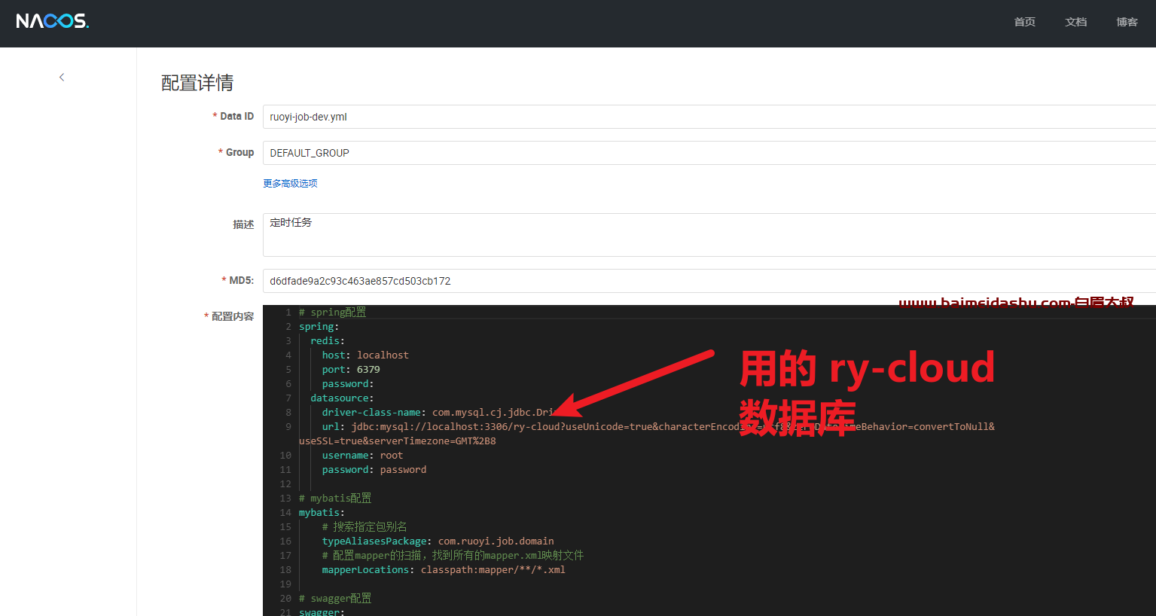Click '# swagger配置' comment line

click(335, 598)
